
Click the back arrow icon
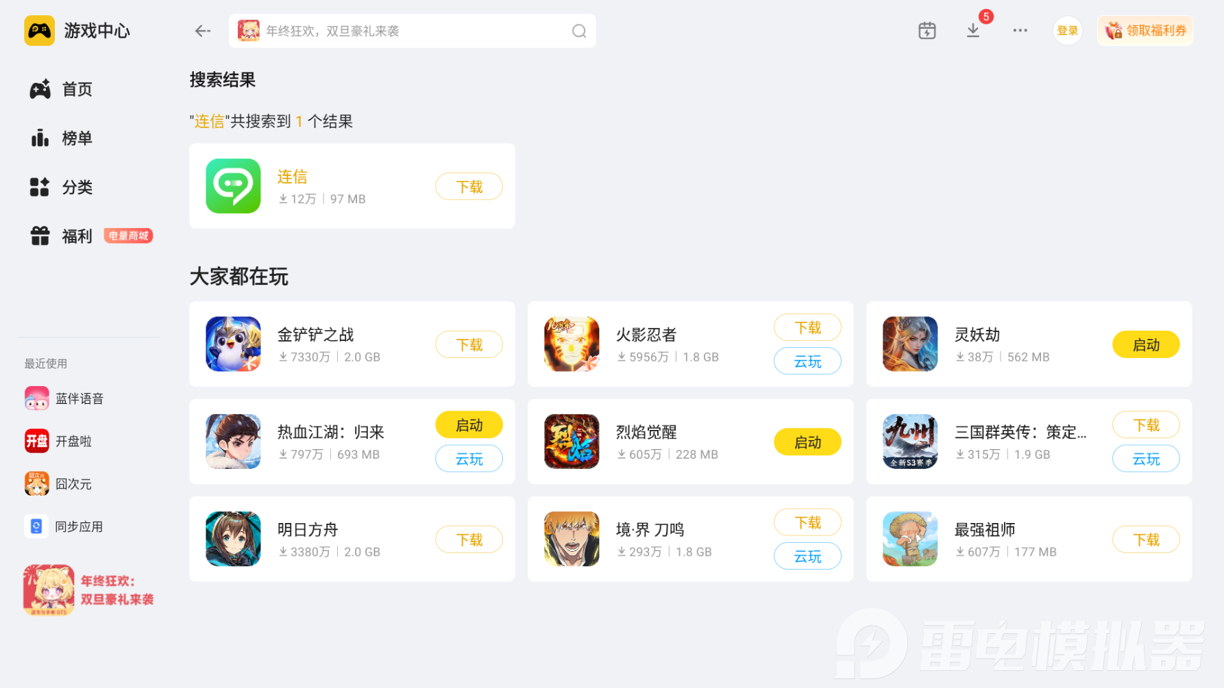pyautogui.click(x=202, y=31)
